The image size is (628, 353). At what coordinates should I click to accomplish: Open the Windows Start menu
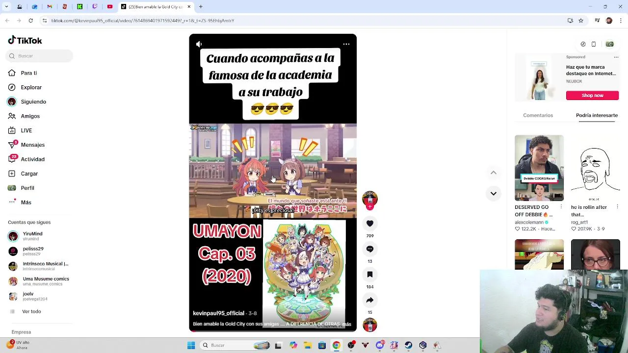[191, 346]
